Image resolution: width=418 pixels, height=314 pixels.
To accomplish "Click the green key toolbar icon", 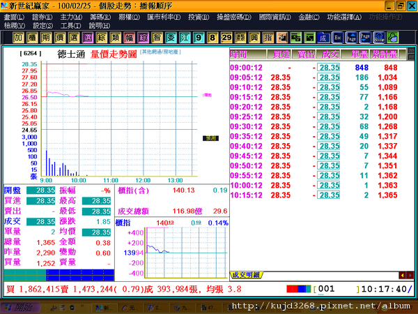I will tap(393, 38).
